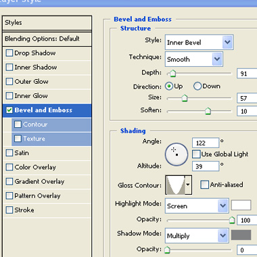Select the Down direction radio button

pyautogui.click(x=197, y=86)
